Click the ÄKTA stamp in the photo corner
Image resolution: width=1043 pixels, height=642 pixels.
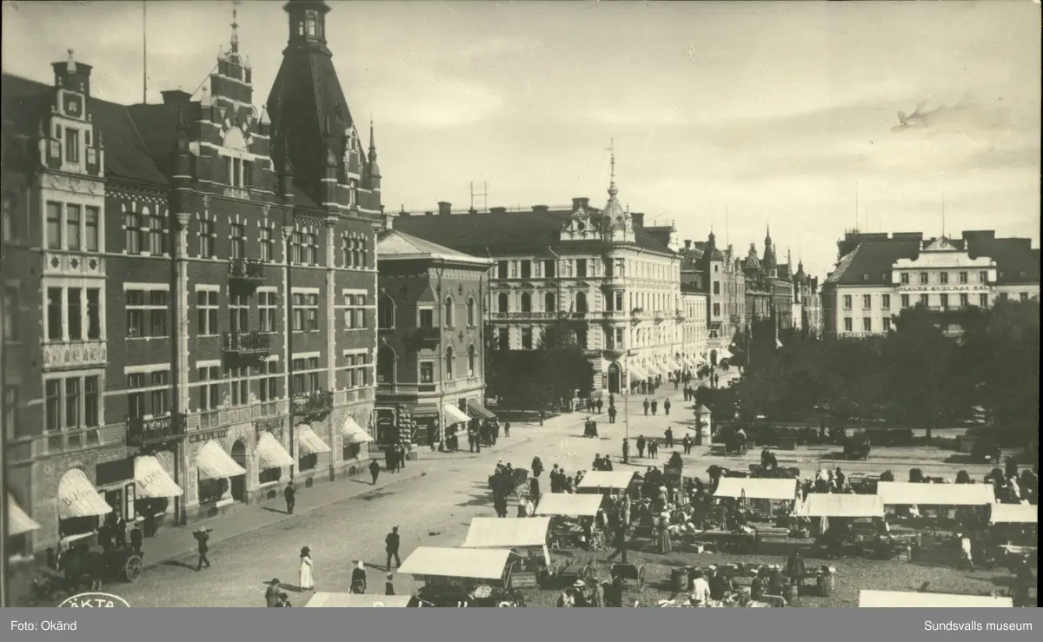click(x=92, y=600)
